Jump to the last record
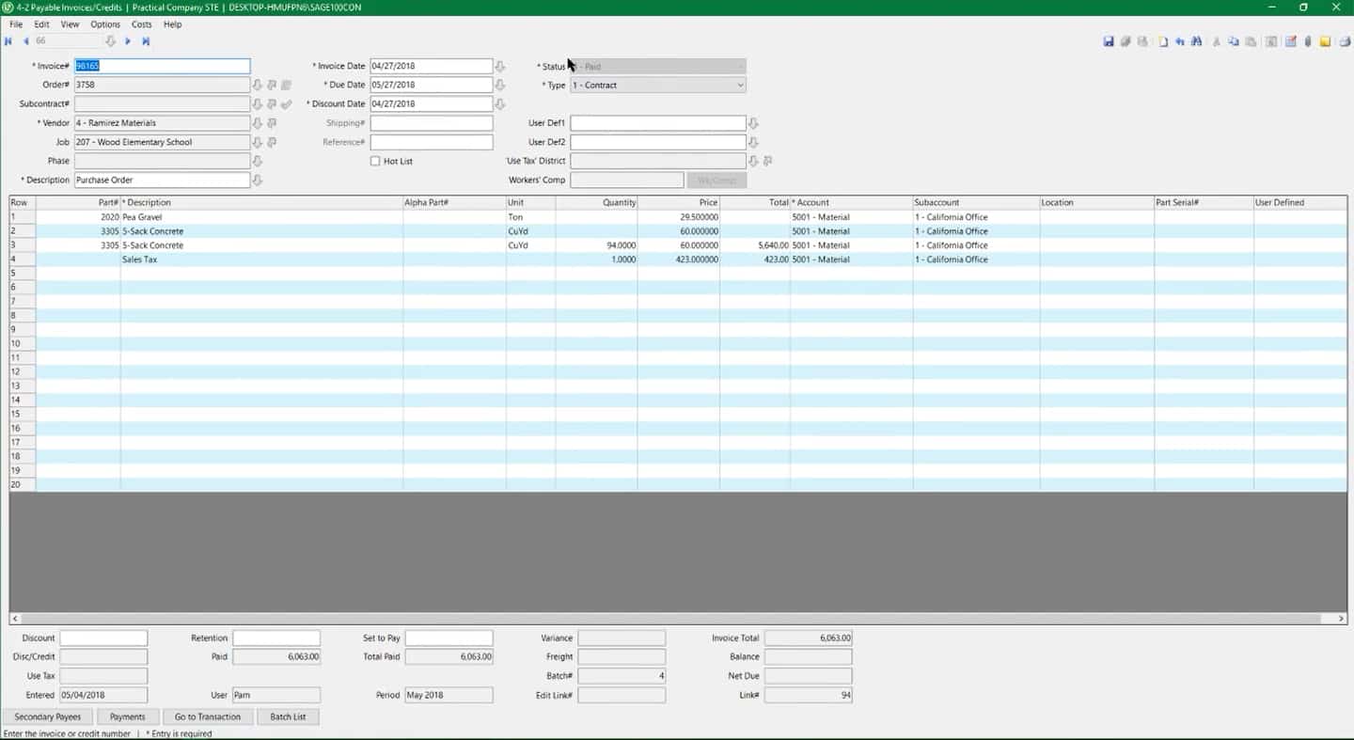Screen dimensions: 1354x740 (x=146, y=41)
